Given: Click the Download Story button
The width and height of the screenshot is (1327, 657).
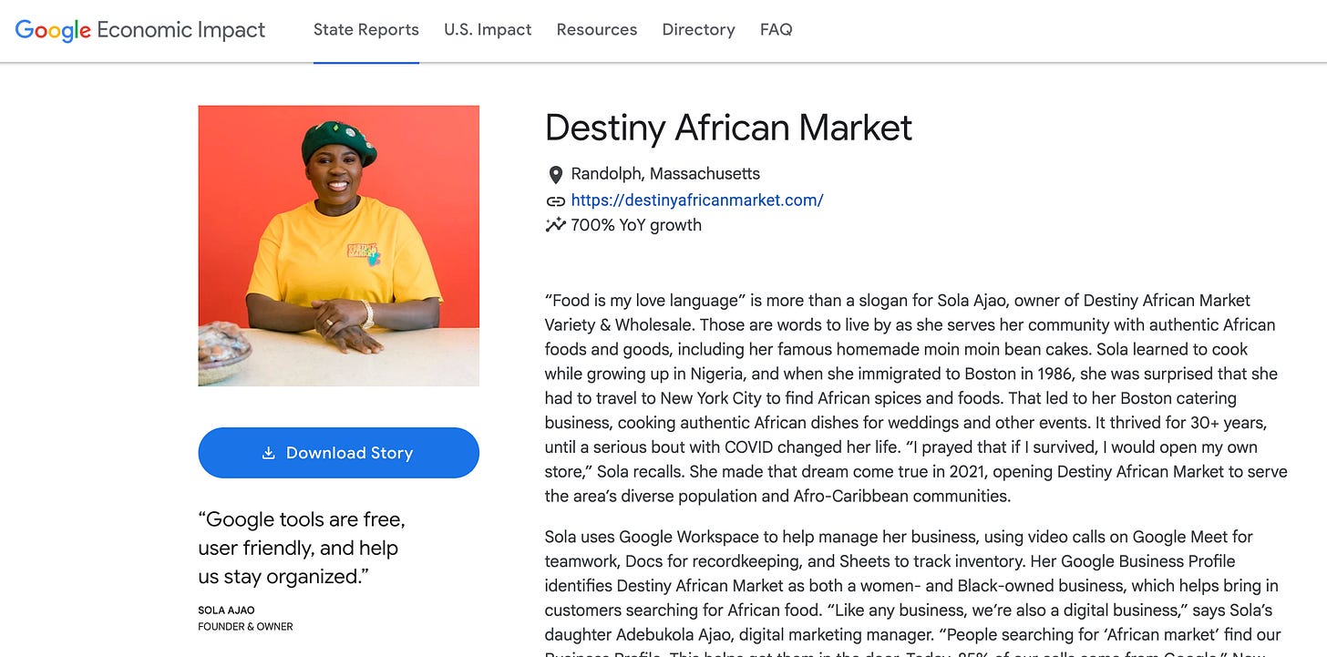Looking at the screenshot, I should click(338, 453).
